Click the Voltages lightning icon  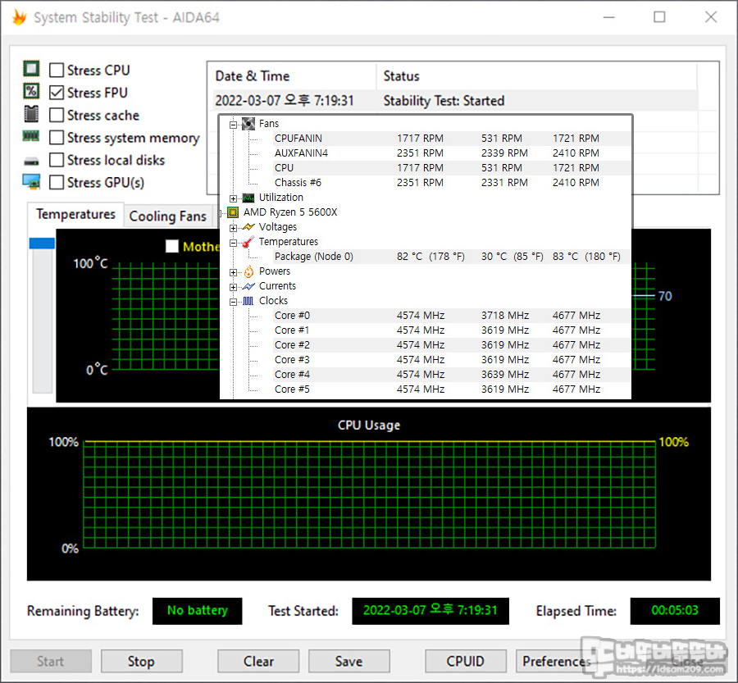(x=248, y=227)
